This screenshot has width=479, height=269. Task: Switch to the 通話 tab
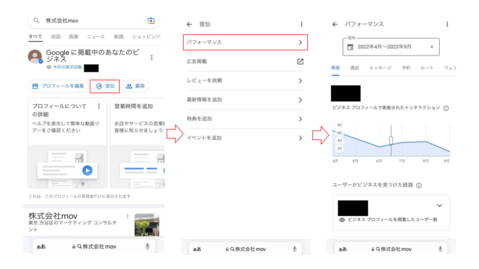pos(354,68)
